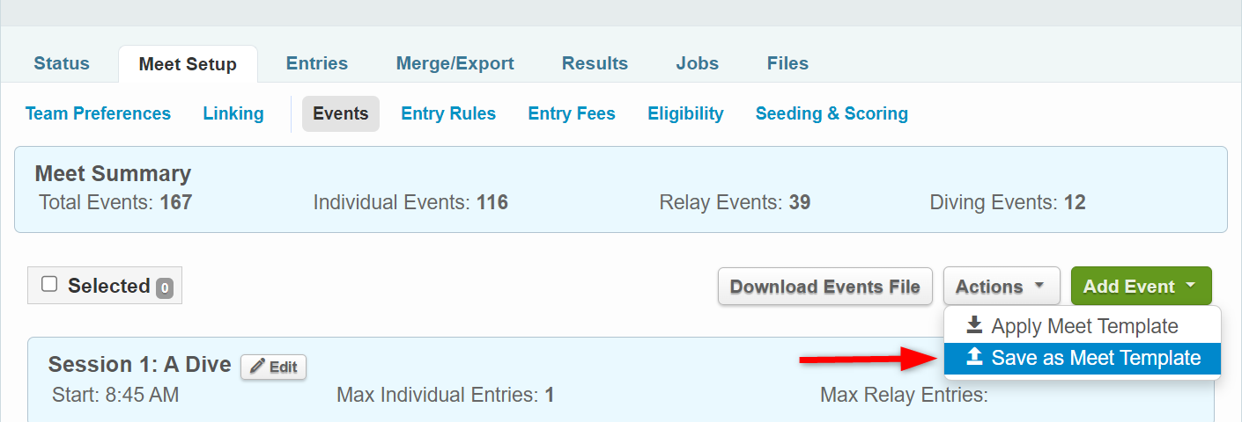Click Max Individual Entries: 1 text
Image resolution: width=1242 pixels, height=422 pixels.
[446, 395]
